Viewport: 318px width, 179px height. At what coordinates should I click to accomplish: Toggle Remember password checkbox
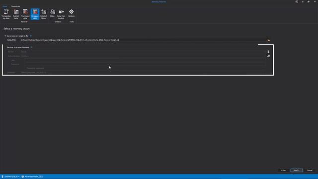click(x=25, y=68)
